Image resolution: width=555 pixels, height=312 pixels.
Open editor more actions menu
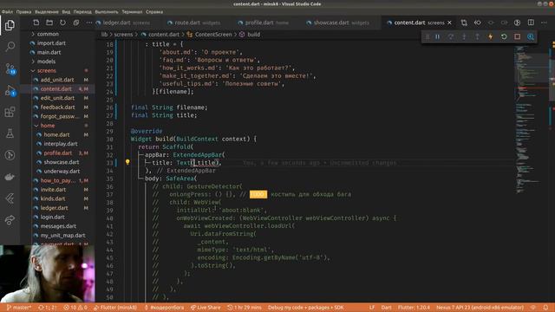(x=544, y=23)
